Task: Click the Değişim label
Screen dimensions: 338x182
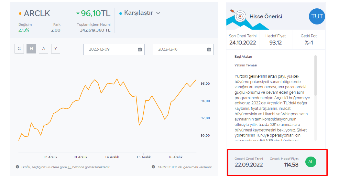Action: (x=25, y=24)
